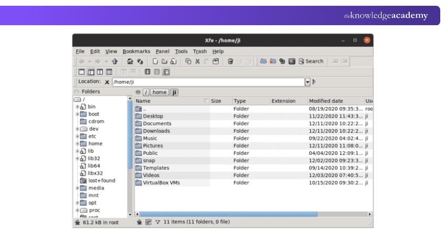Click the Search button in toolbar
This screenshot has height=236, width=446.
pos(311,61)
